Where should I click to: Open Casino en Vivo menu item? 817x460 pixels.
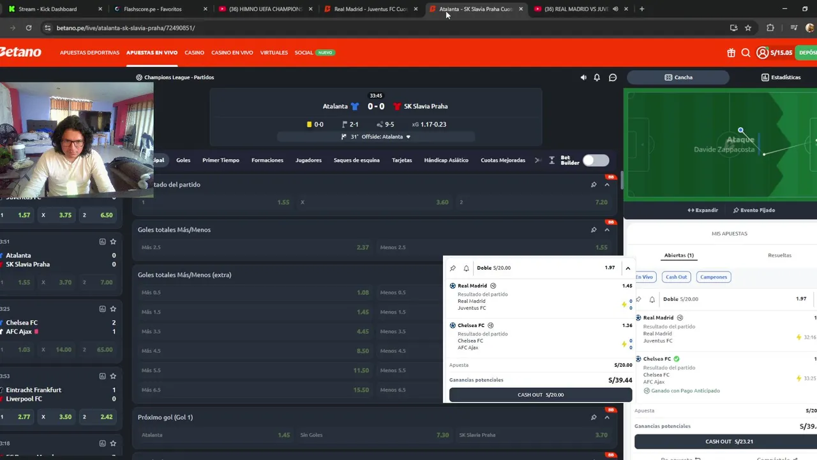pos(232,52)
